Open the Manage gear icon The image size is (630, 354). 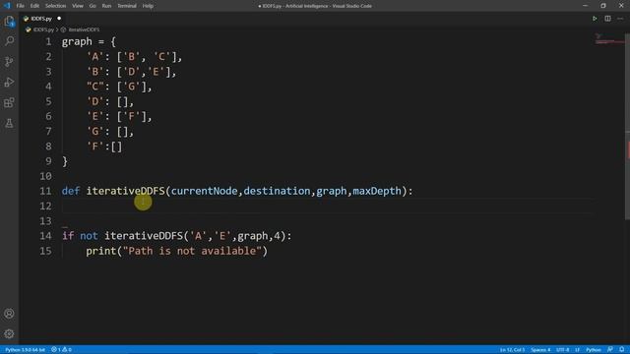pyautogui.click(x=9, y=333)
